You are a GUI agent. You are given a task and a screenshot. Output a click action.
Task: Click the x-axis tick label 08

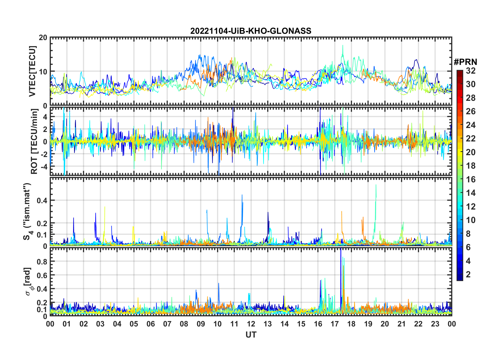[184, 324]
